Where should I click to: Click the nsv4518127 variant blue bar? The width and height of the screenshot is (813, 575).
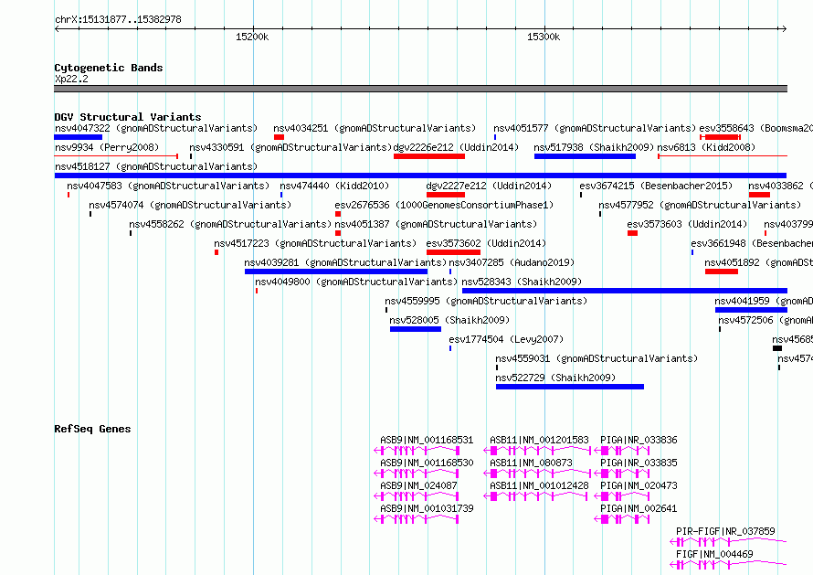click(420, 176)
